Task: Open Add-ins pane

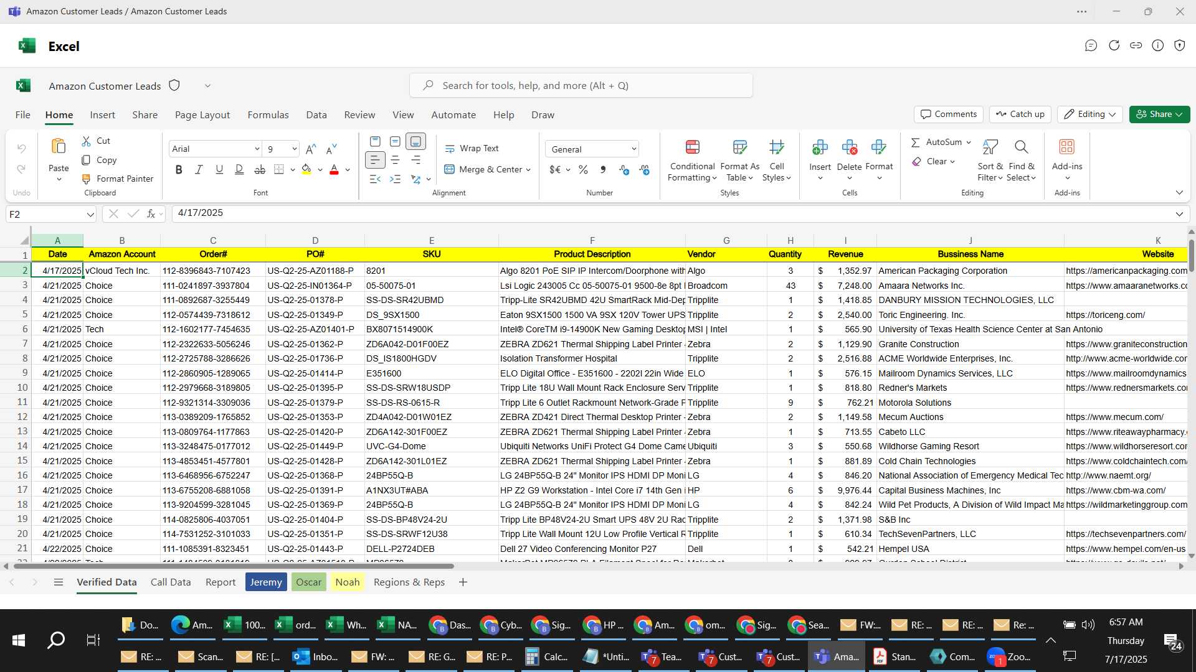Action: [1066, 161]
